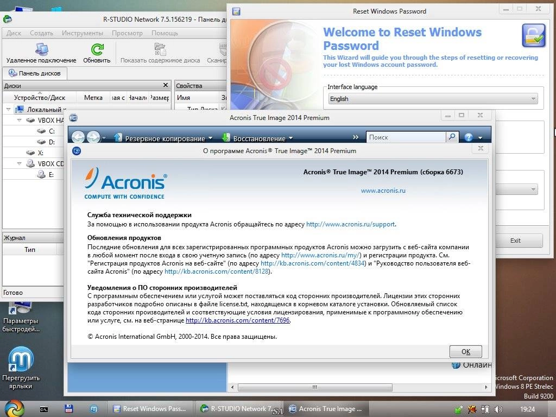Click the floppy disk icon in taskbar
The height and width of the screenshot is (417, 556).
(68, 409)
